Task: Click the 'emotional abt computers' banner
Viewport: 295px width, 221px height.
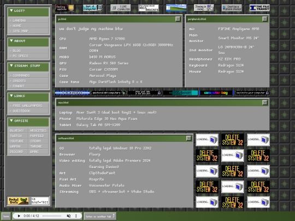Action: click(x=108, y=93)
